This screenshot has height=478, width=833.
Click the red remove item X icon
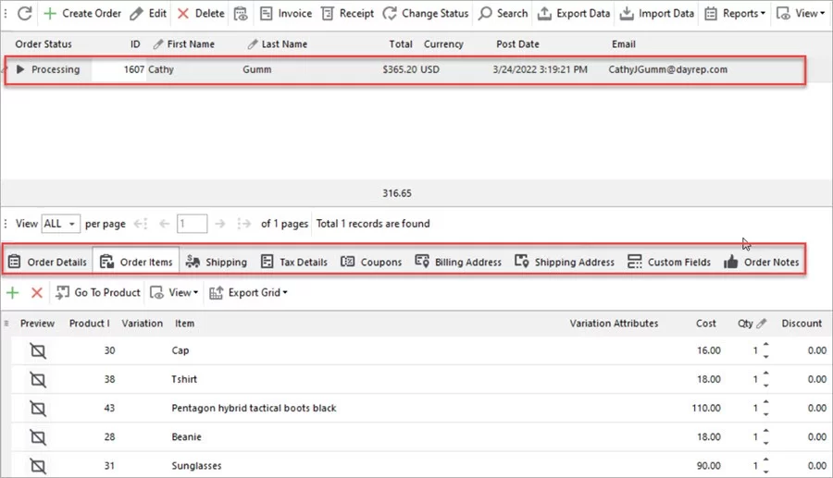point(37,292)
